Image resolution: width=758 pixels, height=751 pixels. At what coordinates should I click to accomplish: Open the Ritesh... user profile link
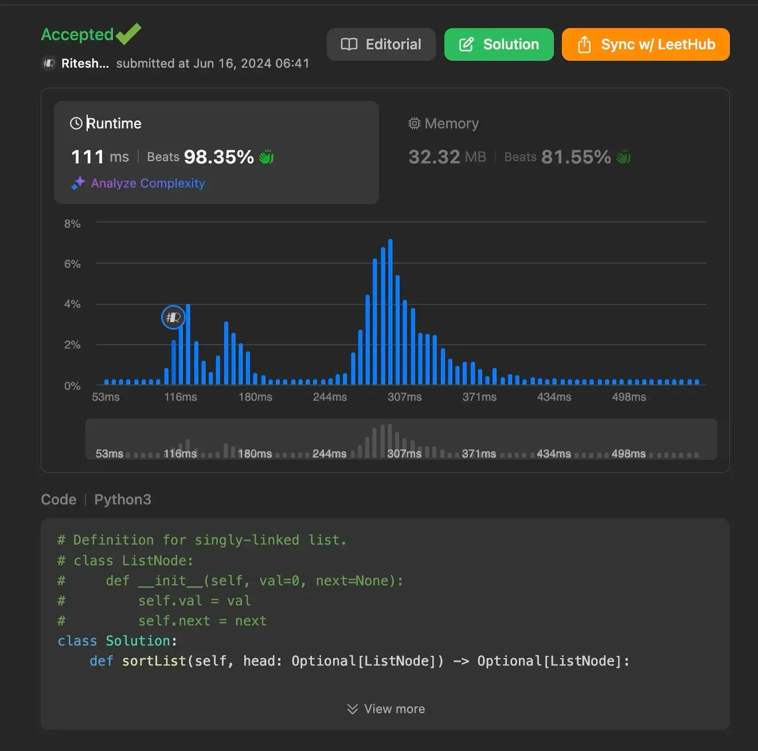(x=85, y=63)
